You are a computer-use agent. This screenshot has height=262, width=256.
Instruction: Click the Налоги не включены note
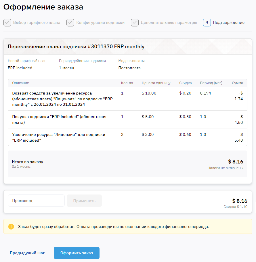coord(226,168)
